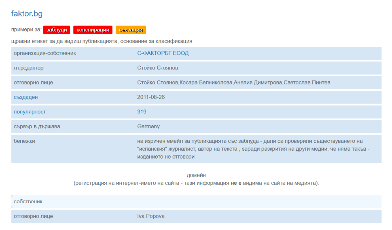Screen dimensions: 392x230
Task: Click the примери за: label
Action: [26, 29]
